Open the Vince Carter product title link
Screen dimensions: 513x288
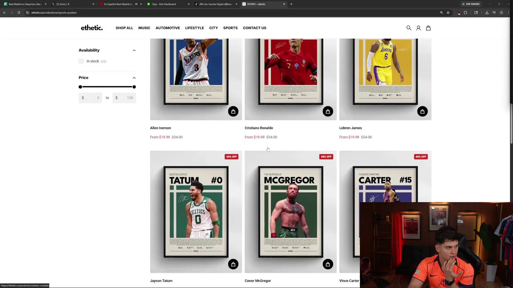pos(349,281)
